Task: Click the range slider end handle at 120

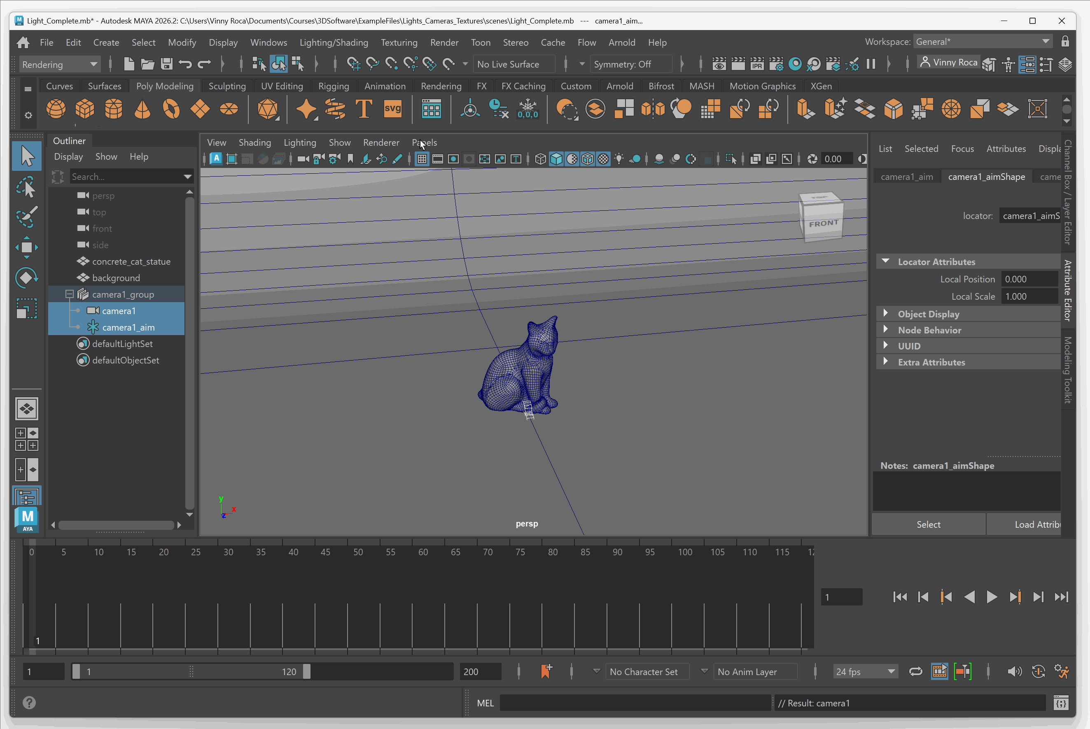Action: (x=306, y=672)
